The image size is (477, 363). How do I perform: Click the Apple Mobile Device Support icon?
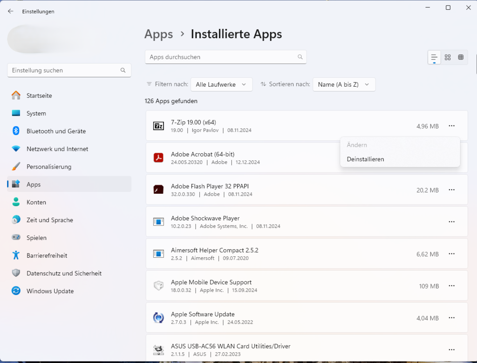point(158,285)
